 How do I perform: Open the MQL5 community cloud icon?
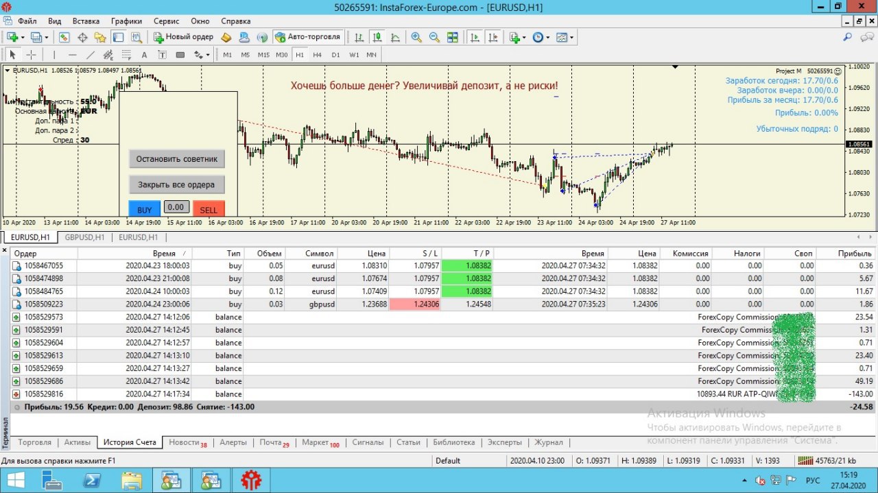coord(244,37)
